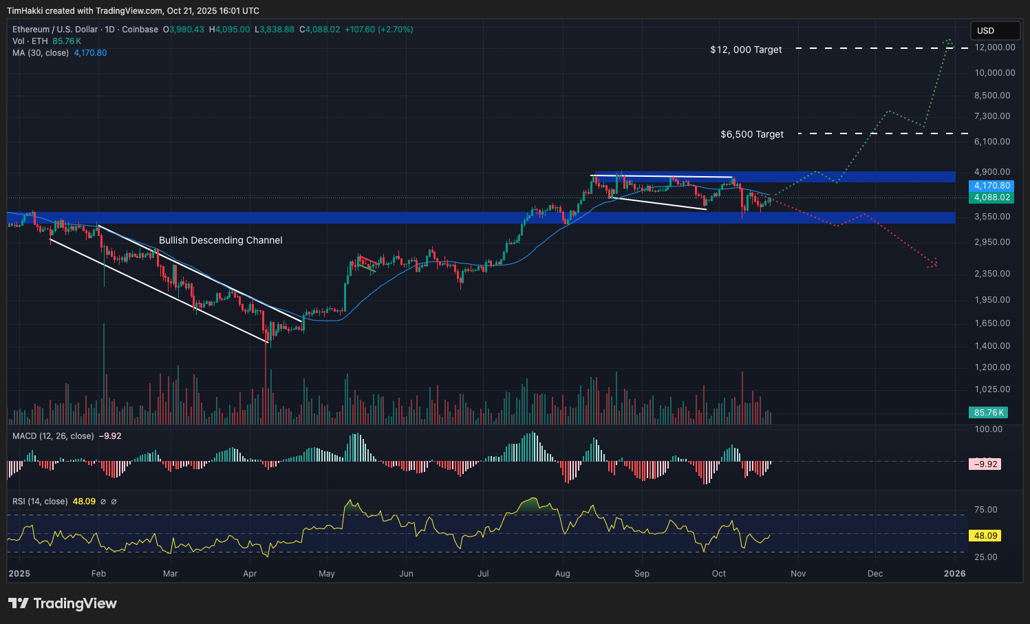
Task: Click the −9.92 MACD value on the right scale
Action: point(985,464)
